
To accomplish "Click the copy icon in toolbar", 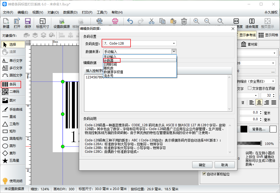I will pos(162,21).
